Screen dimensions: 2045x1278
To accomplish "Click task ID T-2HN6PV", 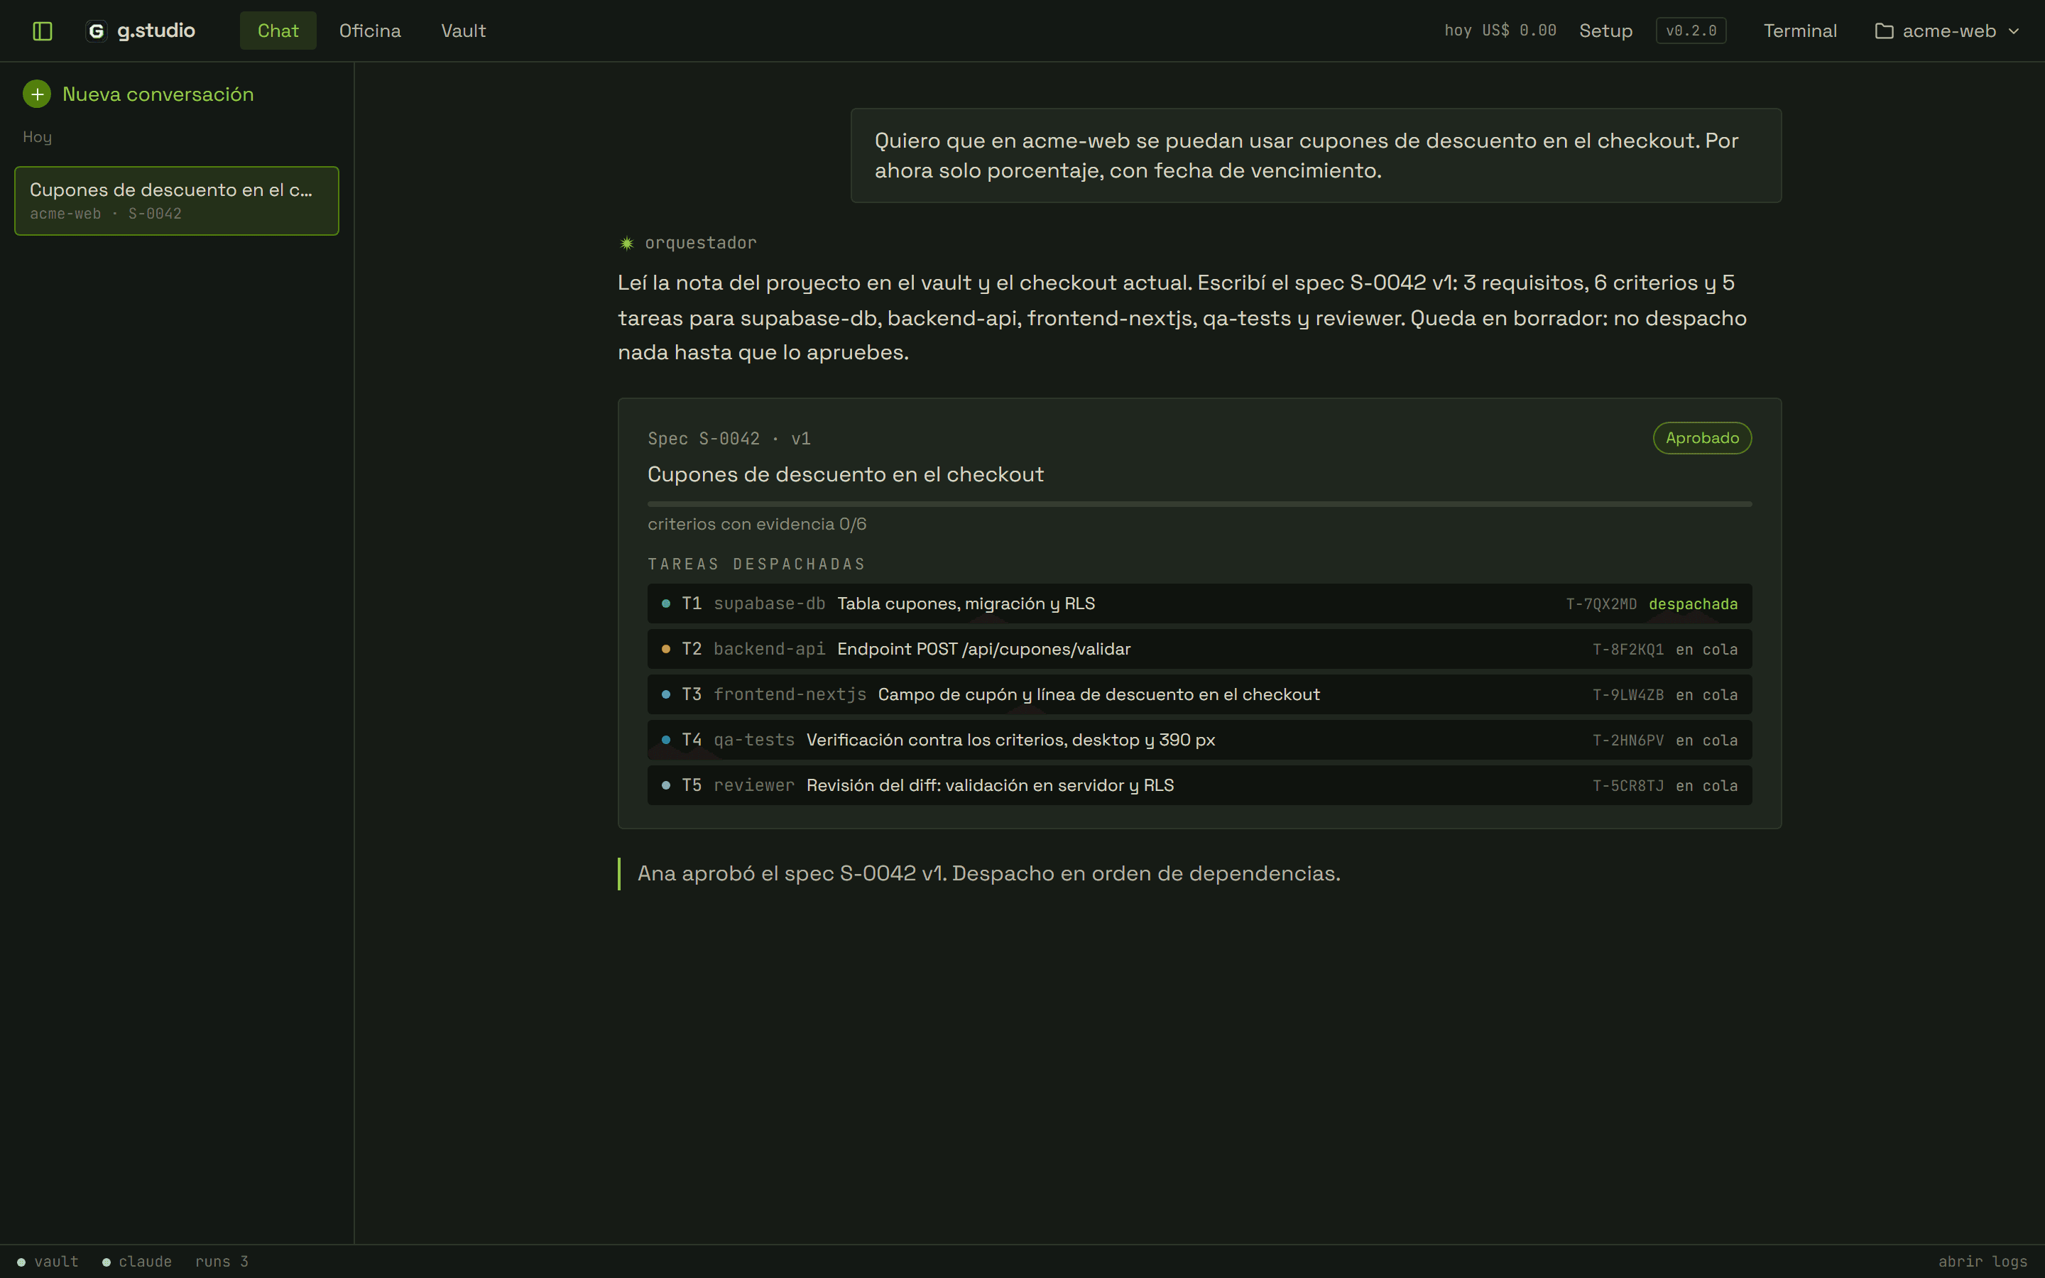I will tap(1628, 741).
